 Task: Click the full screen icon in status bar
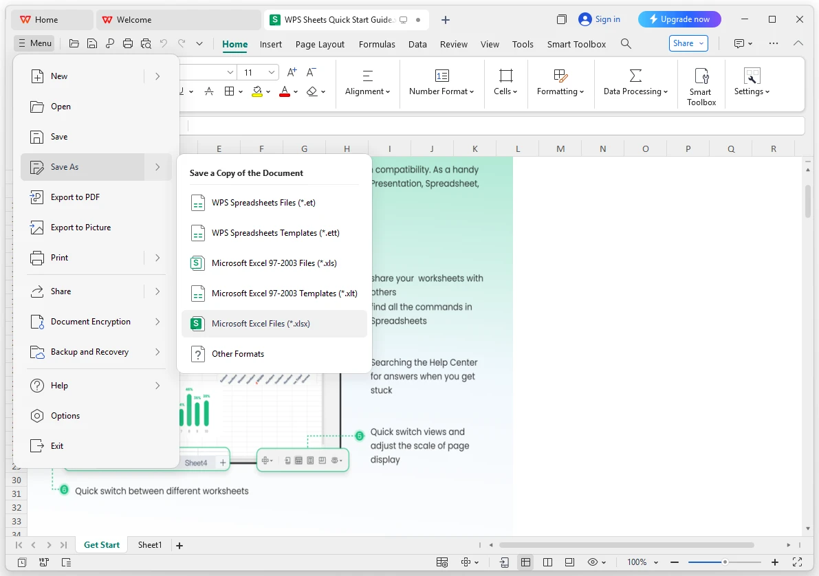coord(797,562)
